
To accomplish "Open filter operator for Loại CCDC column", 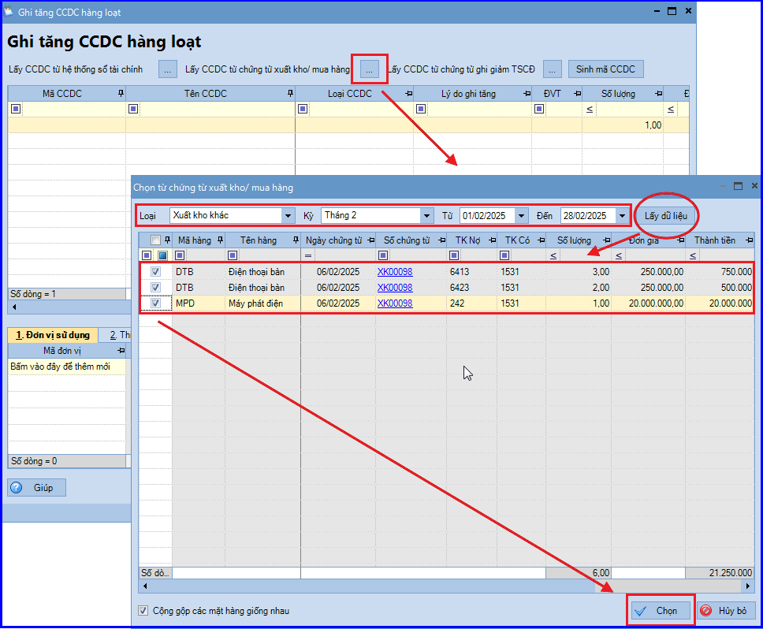I will [303, 109].
